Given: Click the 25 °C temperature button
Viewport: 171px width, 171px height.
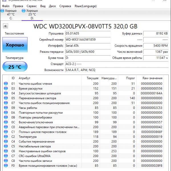Looking at the screenshot, I should [15, 67].
